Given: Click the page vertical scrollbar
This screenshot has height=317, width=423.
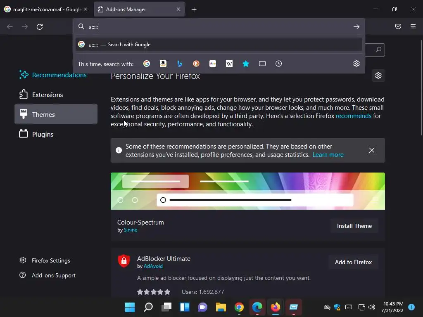Looking at the screenshot, I should 421,88.
